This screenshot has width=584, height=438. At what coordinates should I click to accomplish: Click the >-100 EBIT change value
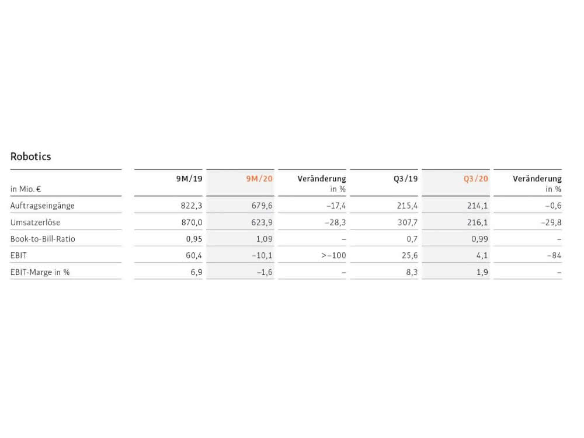[333, 256]
